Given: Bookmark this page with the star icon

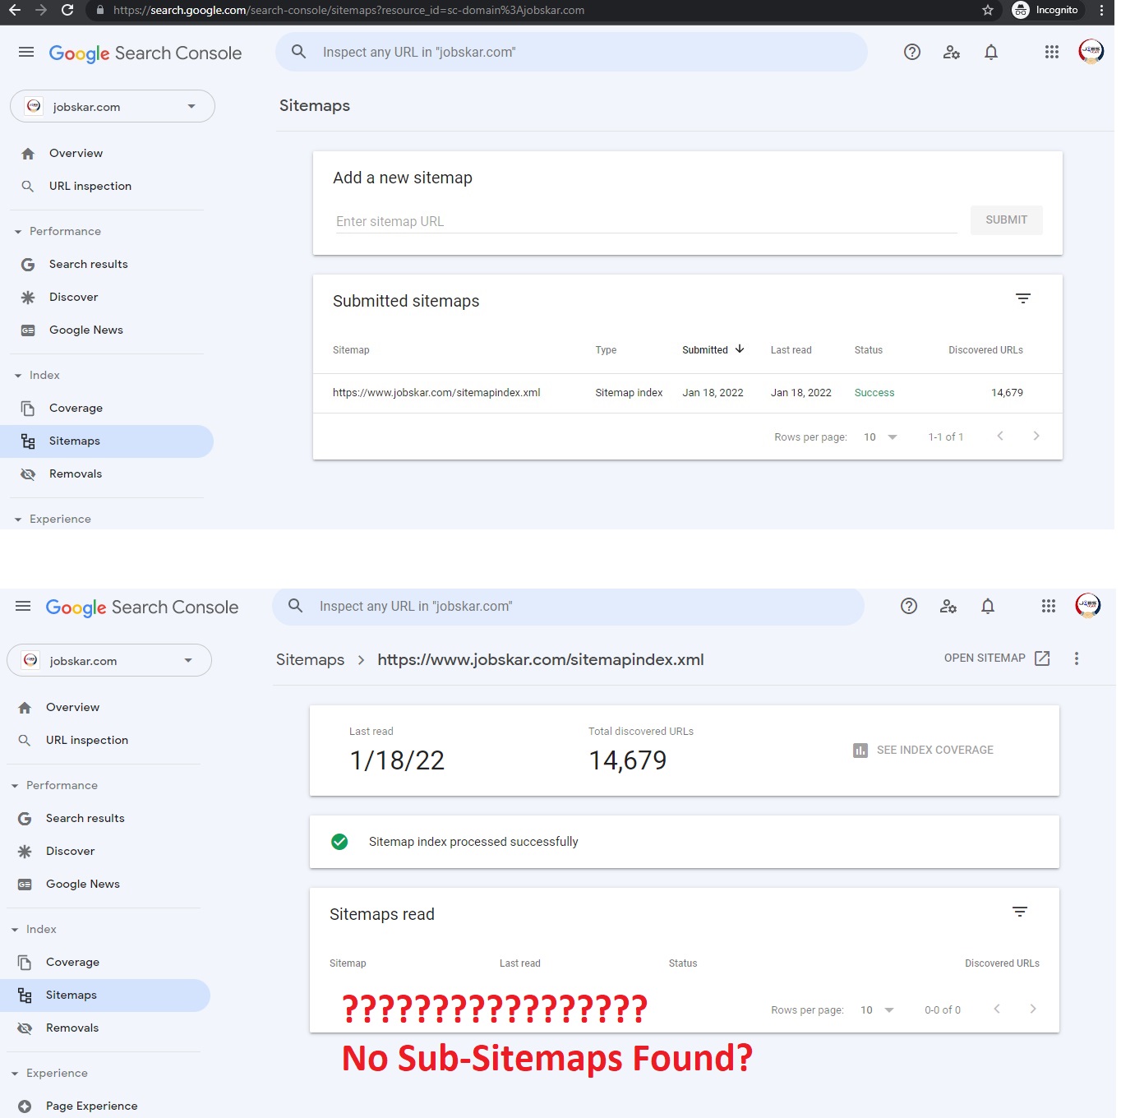Looking at the screenshot, I should click(988, 10).
